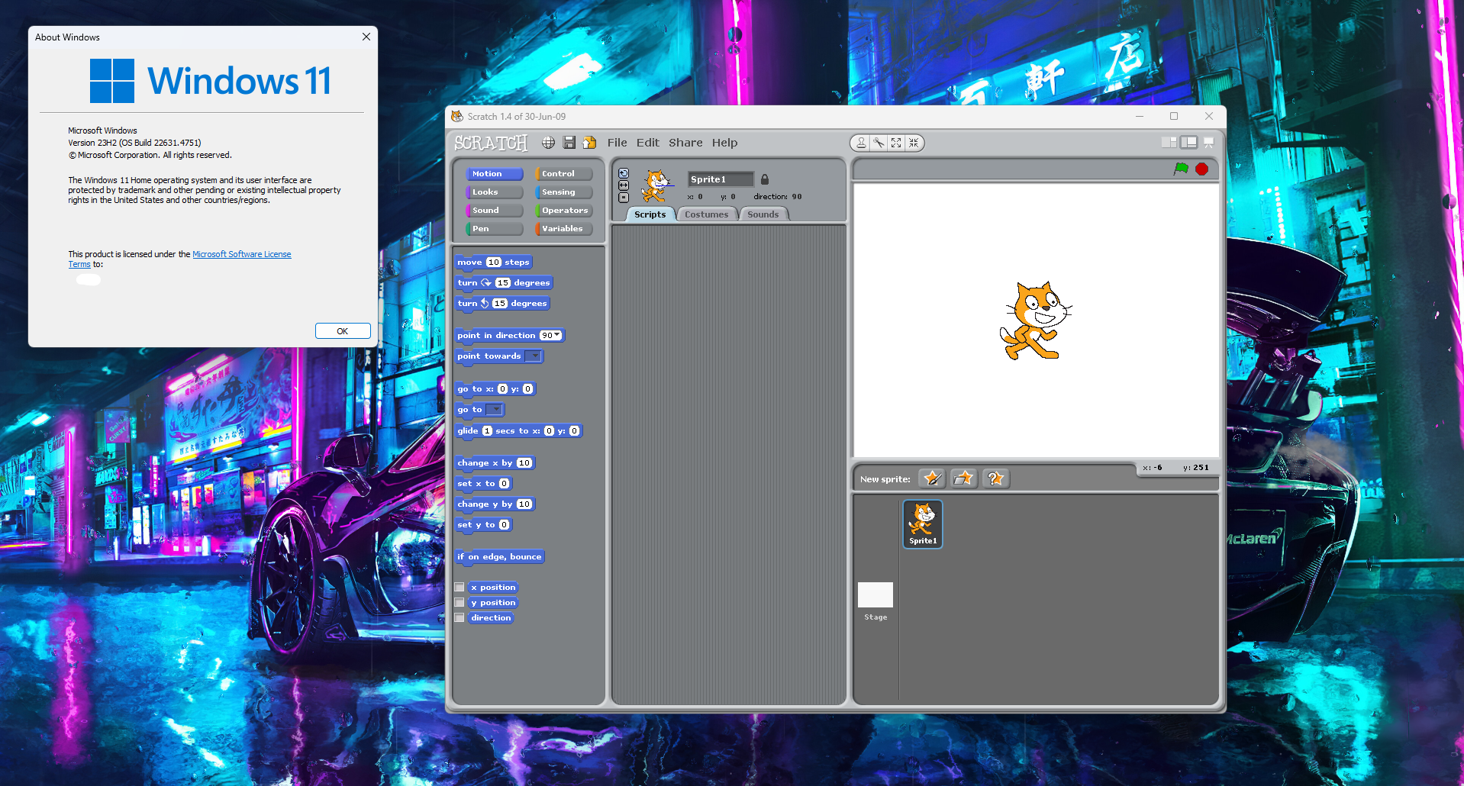1464x786 pixels.
Task: Set rotation style to can rotate
Action: click(624, 173)
